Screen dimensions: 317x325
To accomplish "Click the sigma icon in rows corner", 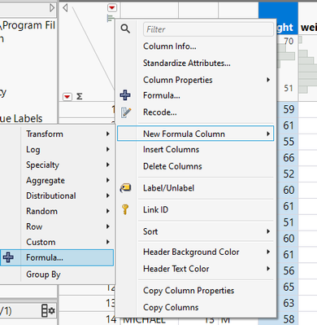I will click(x=79, y=96).
